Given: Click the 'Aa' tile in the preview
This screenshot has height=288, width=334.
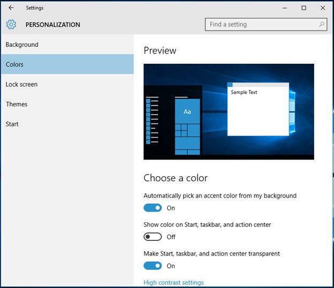Looking at the screenshot, I should click(187, 111).
